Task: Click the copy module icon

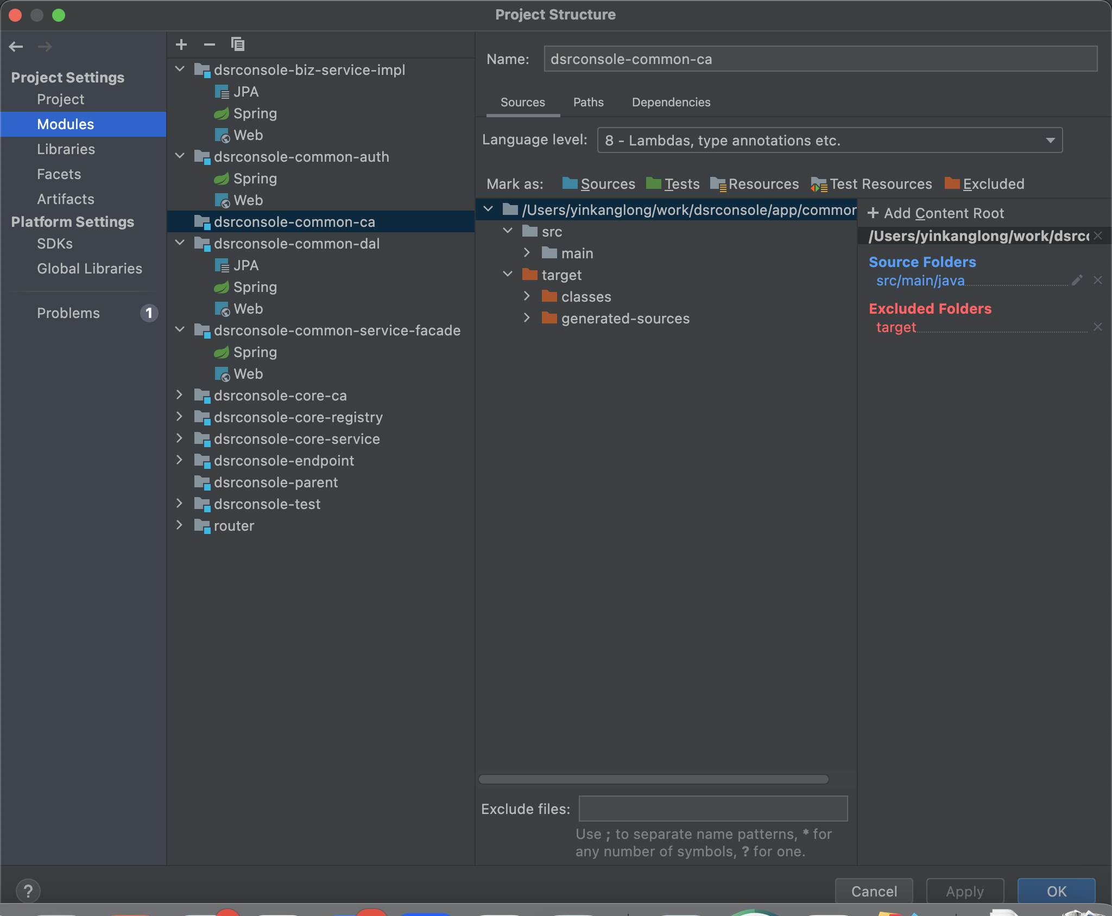Action: (x=237, y=44)
